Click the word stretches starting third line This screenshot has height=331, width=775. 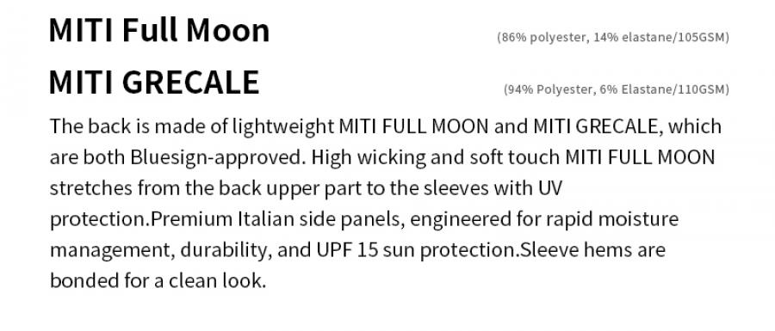[x=91, y=188]
